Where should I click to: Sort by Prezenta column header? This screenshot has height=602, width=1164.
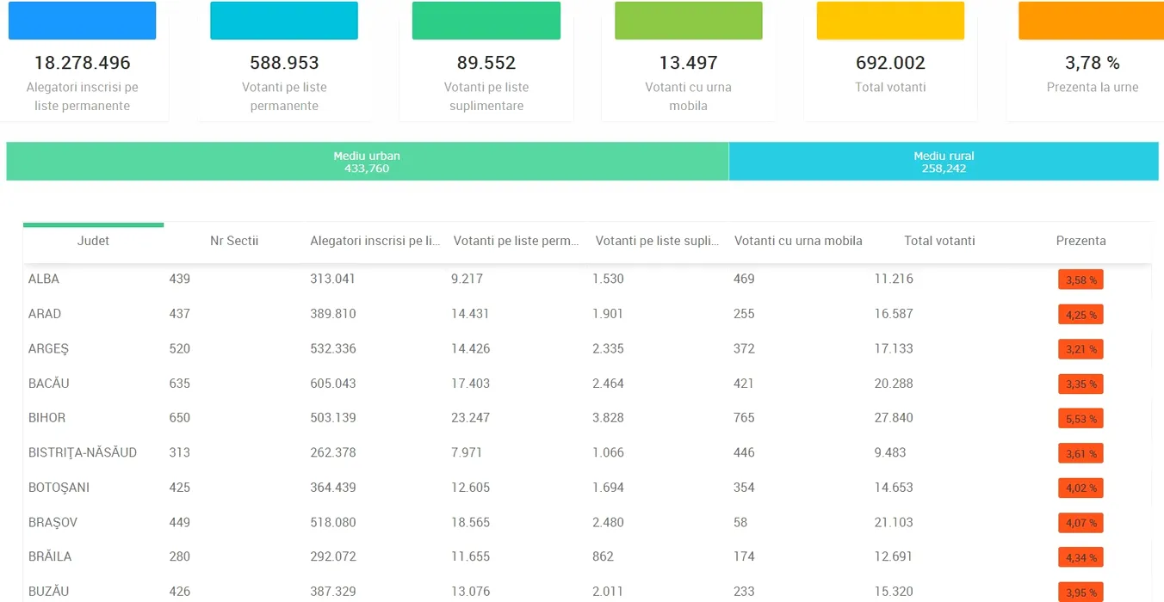pos(1080,241)
